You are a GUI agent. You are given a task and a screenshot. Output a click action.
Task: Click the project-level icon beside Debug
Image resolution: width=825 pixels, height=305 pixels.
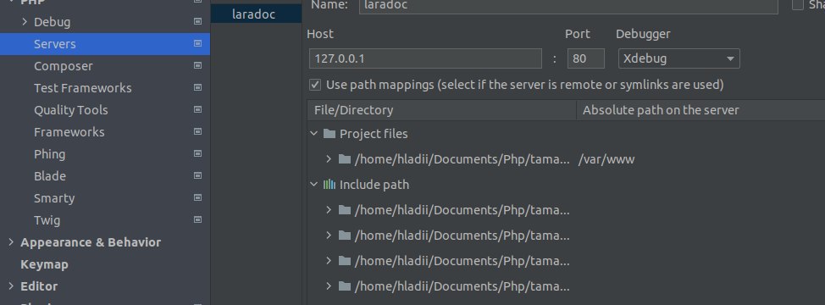click(198, 21)
